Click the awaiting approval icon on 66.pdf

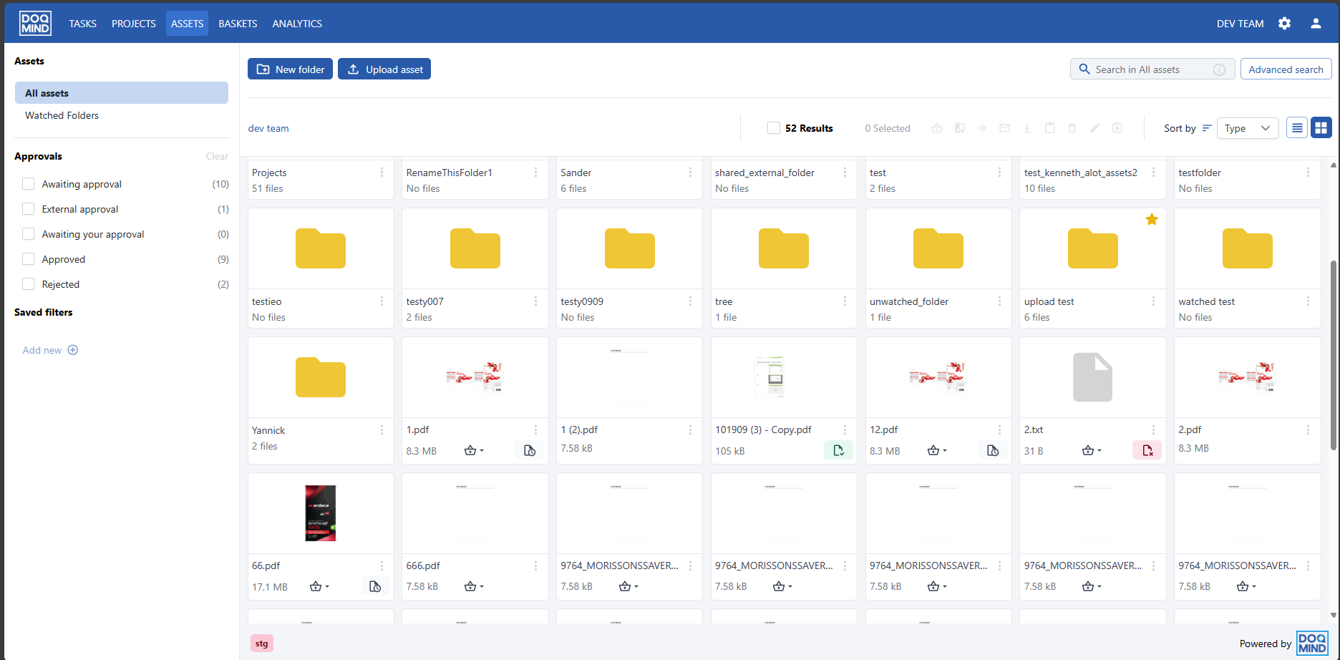pyautogui.click(x=375, y=586)
